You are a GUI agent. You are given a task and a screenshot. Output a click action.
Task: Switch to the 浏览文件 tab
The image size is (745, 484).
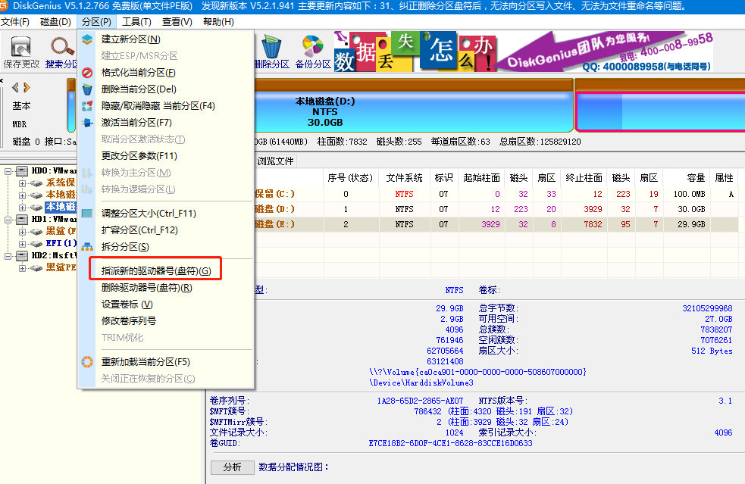tap(275, 161)
